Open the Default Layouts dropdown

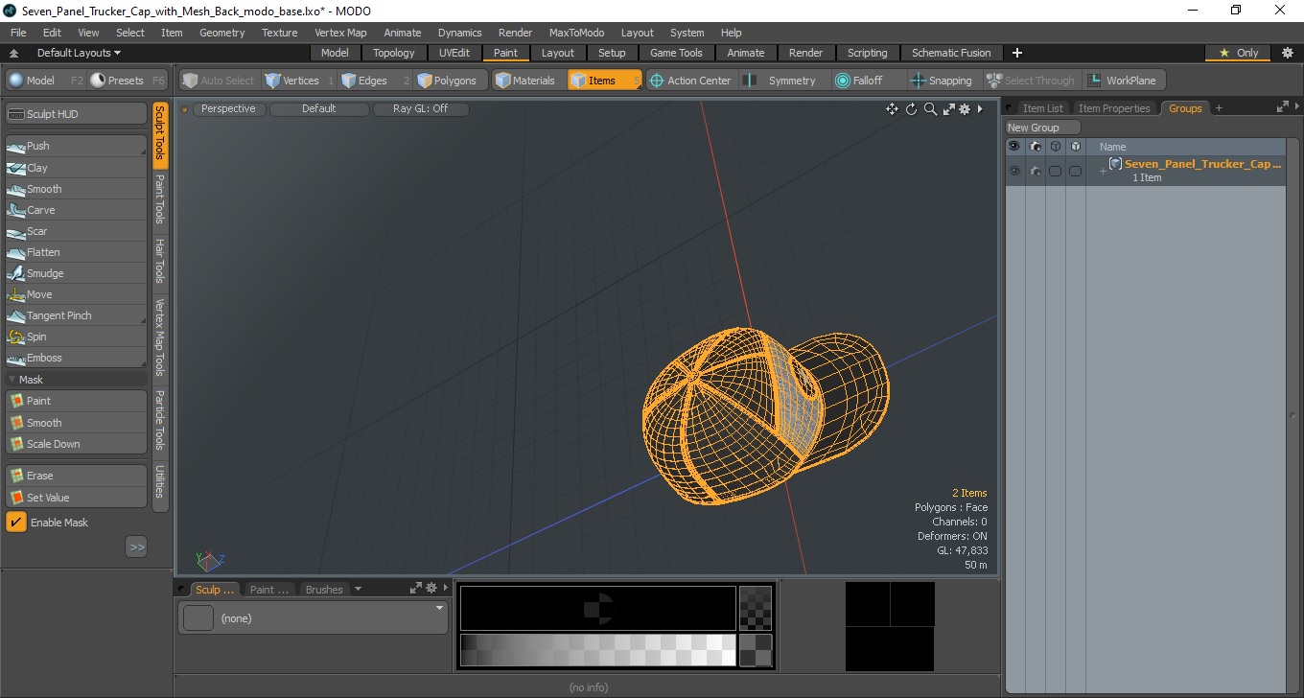pos(79,53)
